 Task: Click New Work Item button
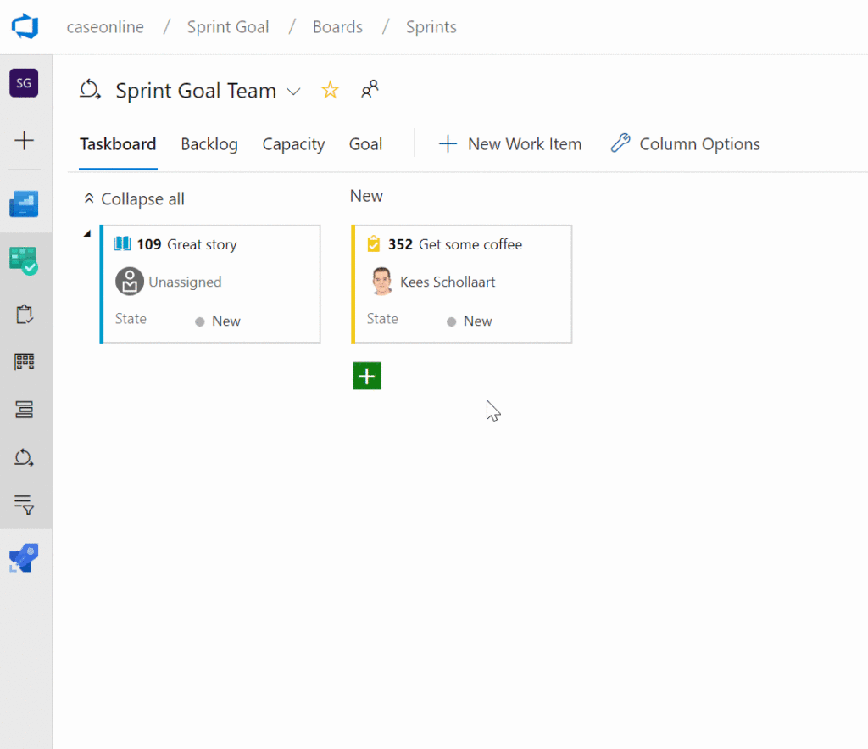[509, 144]
